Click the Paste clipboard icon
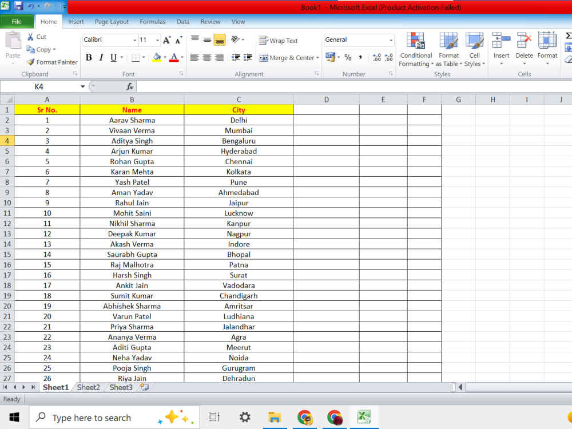 [x=13, y=41]
